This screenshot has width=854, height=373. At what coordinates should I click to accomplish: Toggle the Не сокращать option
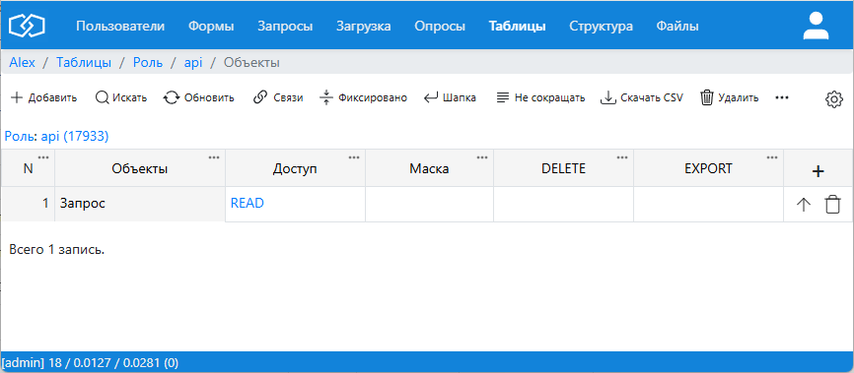540,97
